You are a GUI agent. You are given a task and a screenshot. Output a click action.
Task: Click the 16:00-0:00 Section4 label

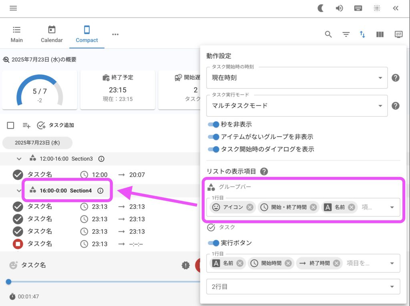pos(66,191)
